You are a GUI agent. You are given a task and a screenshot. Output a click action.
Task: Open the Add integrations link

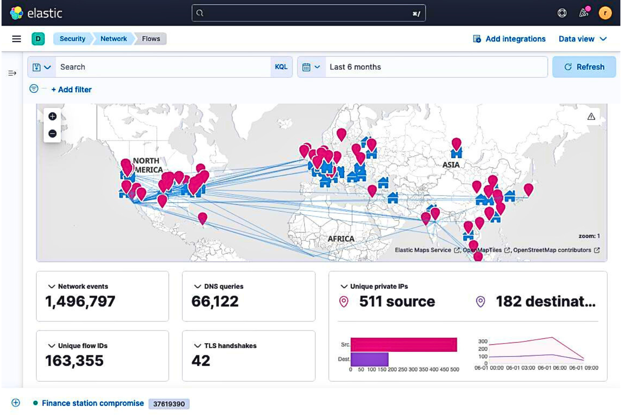coord(515,39)
